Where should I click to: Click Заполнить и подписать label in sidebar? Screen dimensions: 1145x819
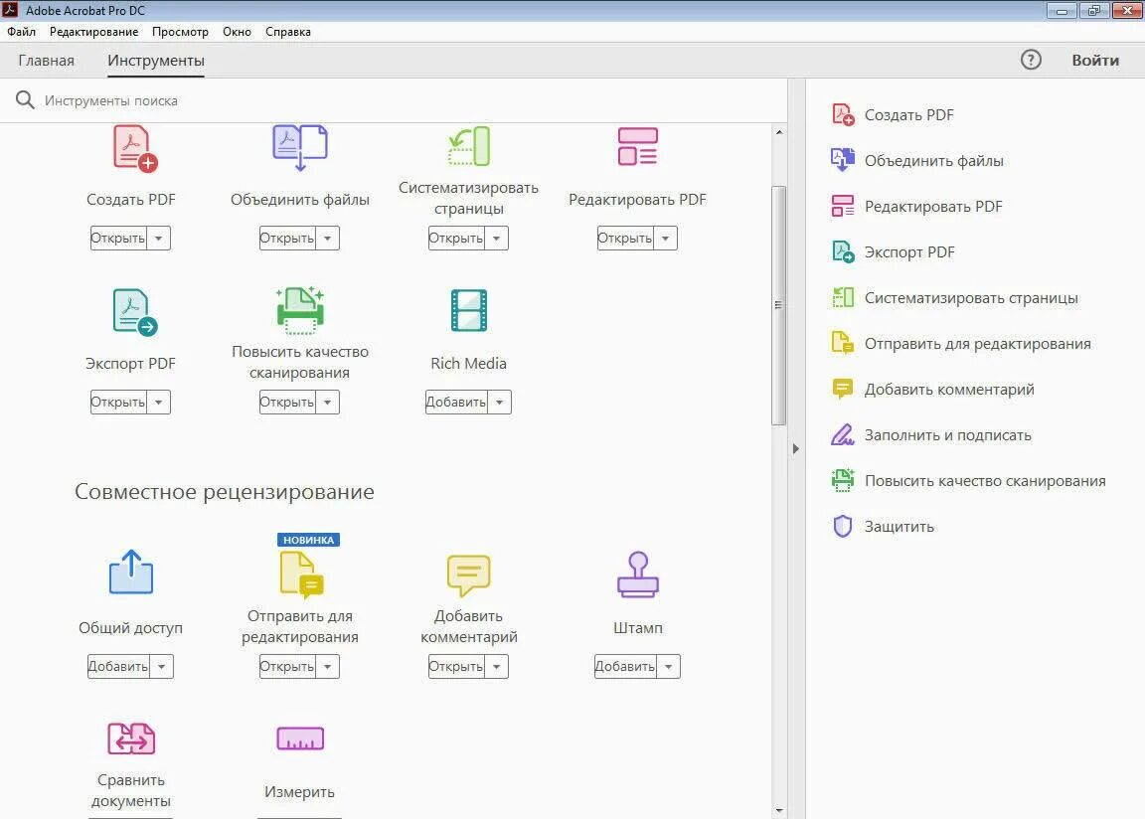pos(948,435)
